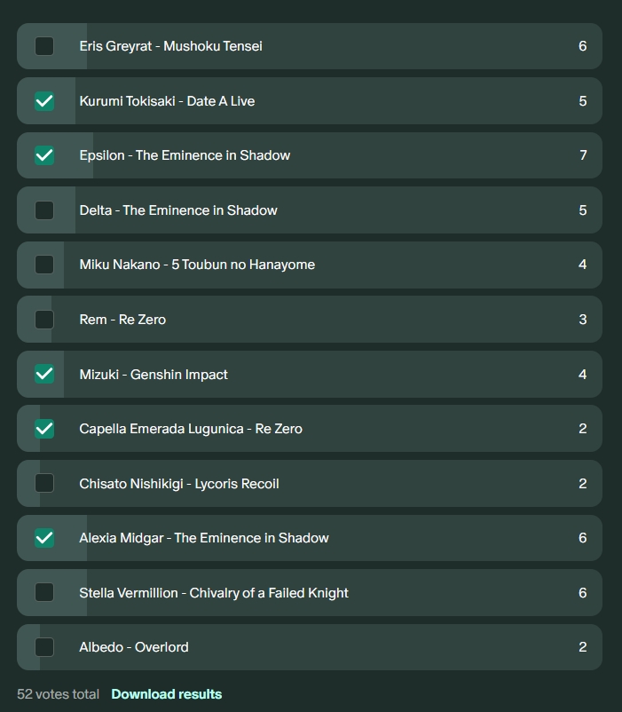Click the Albedo - Overlord option label
Viewport: 622px width, 712px height.
(x=134, y=647)
